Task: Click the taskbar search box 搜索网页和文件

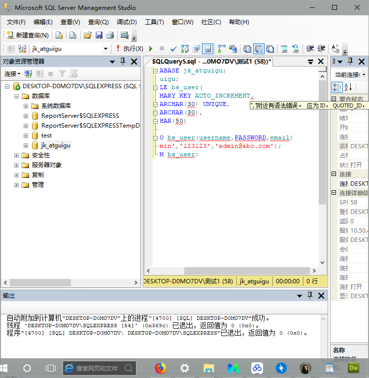Action: (x=100, y=368)
